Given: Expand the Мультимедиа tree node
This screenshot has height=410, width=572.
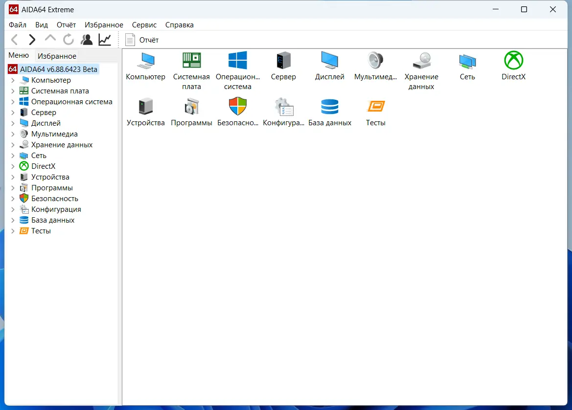Looking at the screenshot, I should pyautogui.click(x=13, y=134).
